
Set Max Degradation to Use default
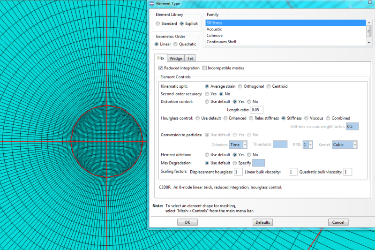pos(207,163)
